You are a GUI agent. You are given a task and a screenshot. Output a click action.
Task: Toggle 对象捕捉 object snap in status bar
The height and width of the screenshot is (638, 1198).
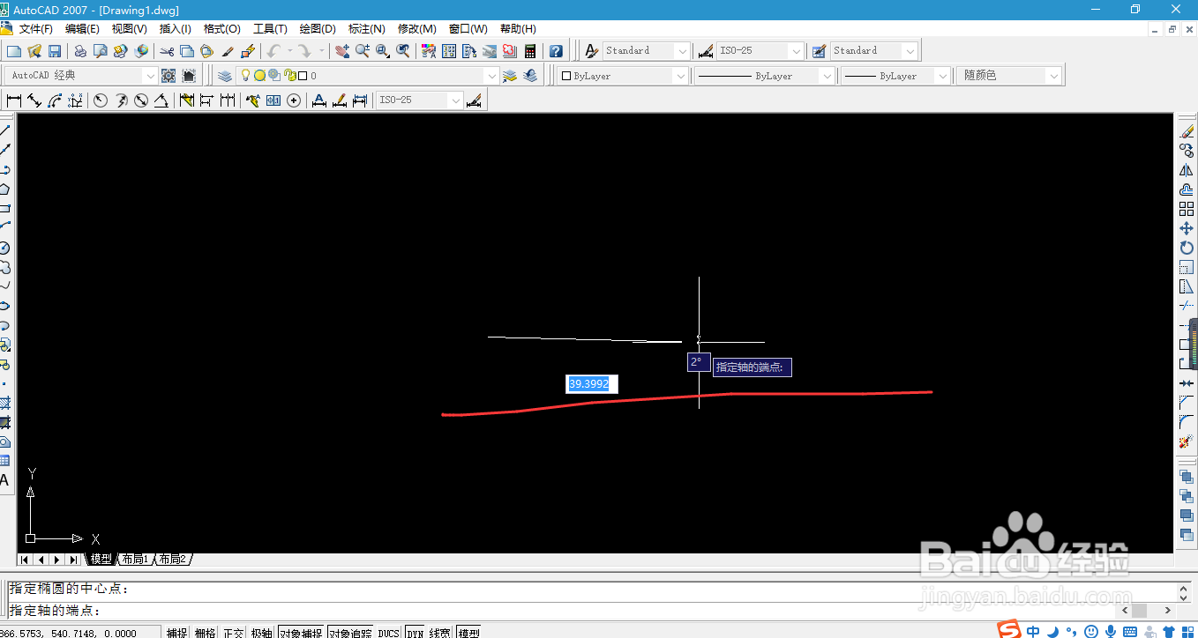tap(301, 632)
